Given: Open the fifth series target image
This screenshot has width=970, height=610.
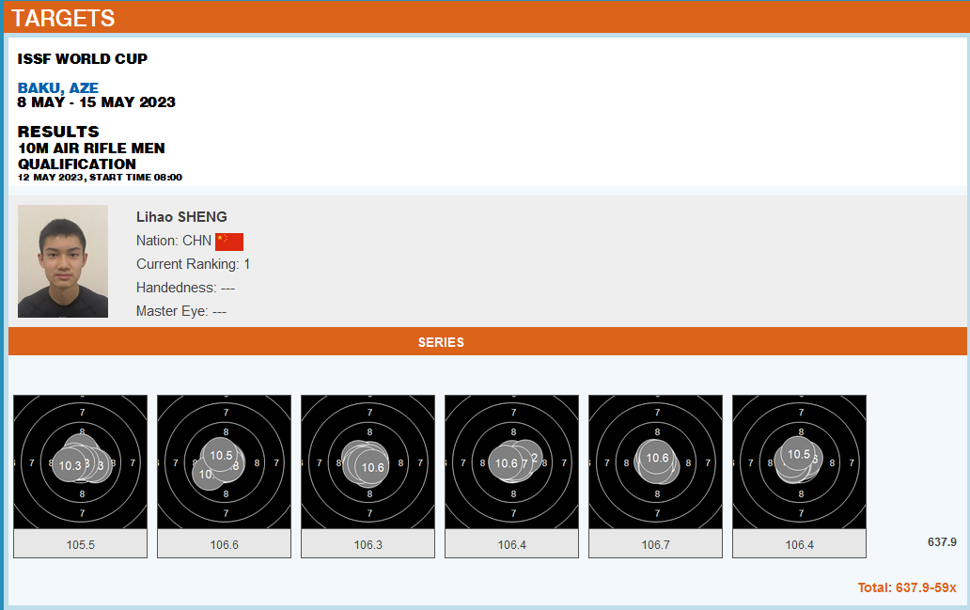Looking at the screenshot, I should click(x=656, y=461).
